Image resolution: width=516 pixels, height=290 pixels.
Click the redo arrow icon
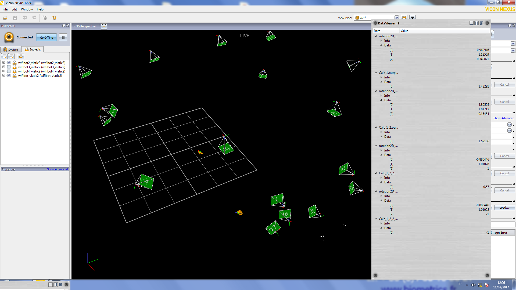click(x=34, y=18)
